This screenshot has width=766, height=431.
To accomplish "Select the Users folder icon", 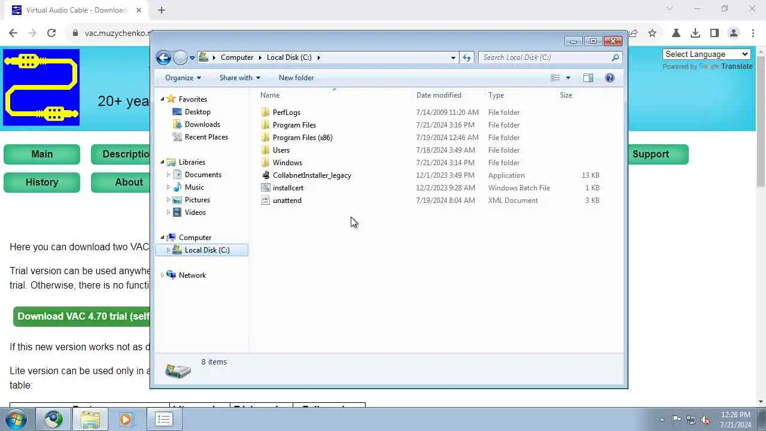I will (266, 150).
